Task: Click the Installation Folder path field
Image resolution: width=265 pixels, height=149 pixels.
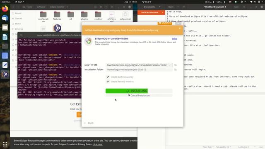Action: 139,70
